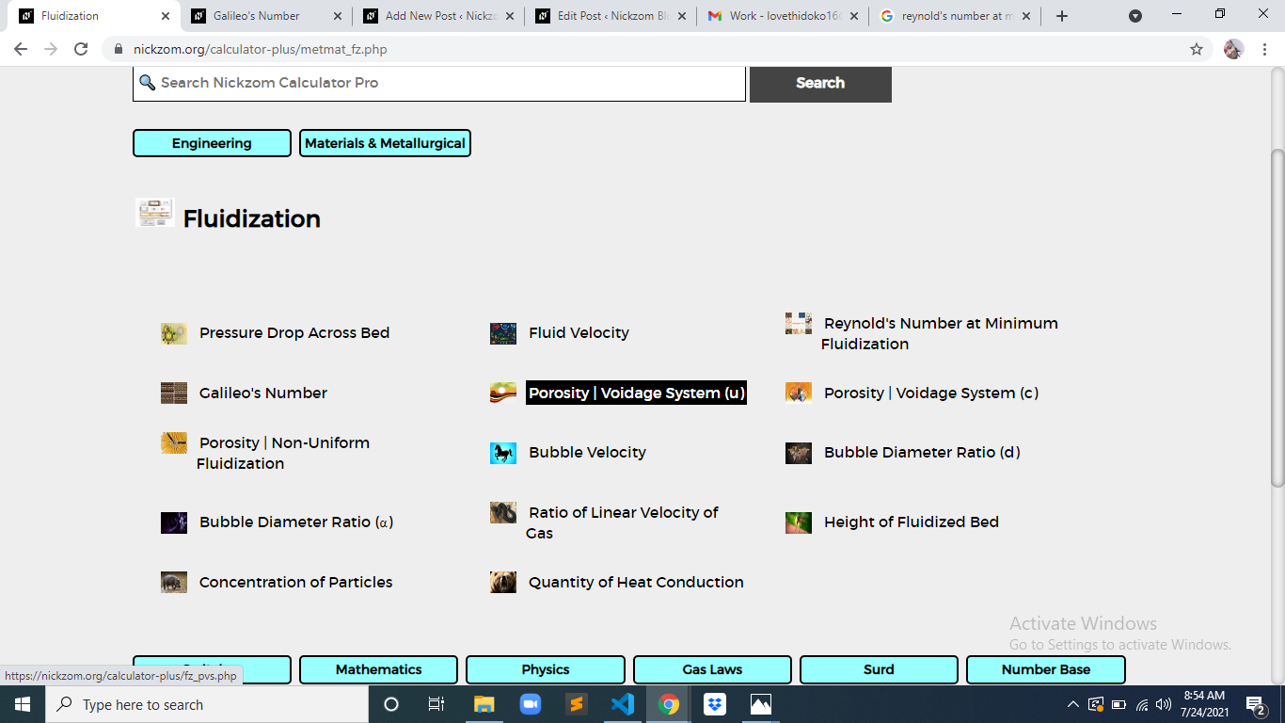Open a new browser tab
Viewport: 1285px width, 723px height.
(1062, 16)
